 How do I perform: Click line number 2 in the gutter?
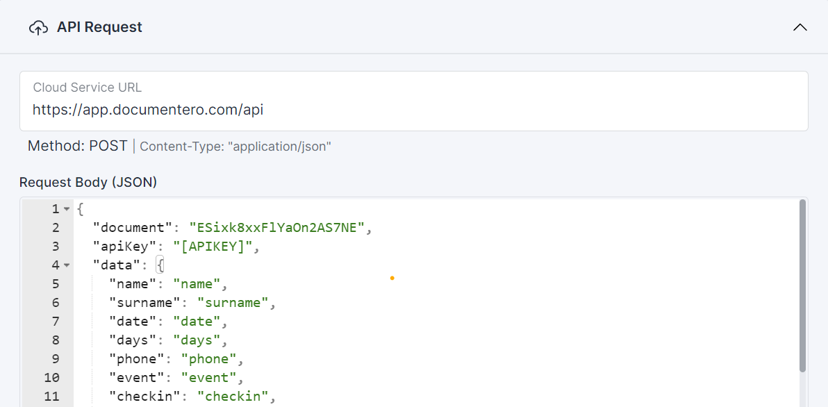coord(56,228)
